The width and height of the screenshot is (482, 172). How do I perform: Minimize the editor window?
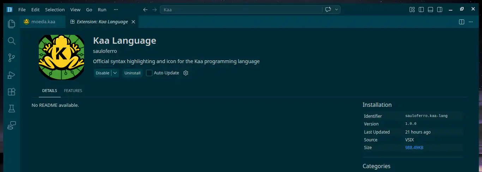coord(451,10)
